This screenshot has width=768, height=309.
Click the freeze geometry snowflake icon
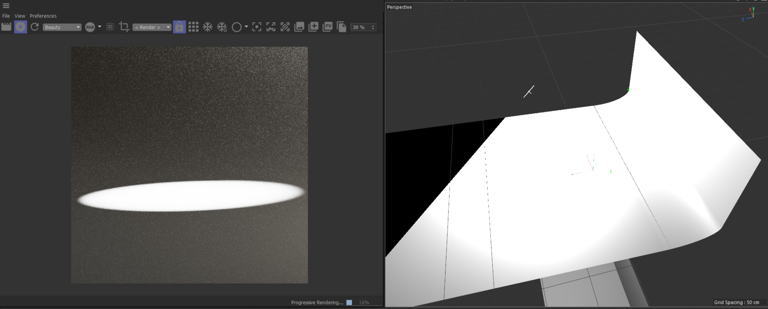222,27
